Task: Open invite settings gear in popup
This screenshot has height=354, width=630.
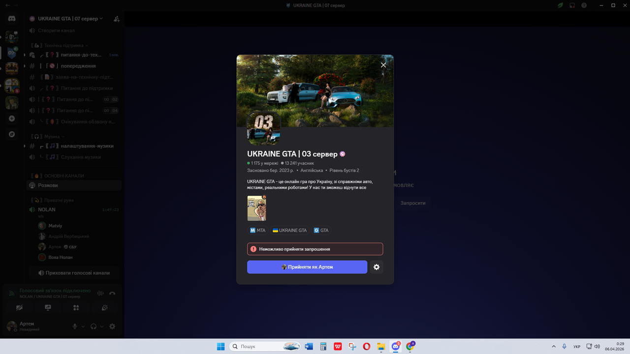Action: (x=377, y=267)
